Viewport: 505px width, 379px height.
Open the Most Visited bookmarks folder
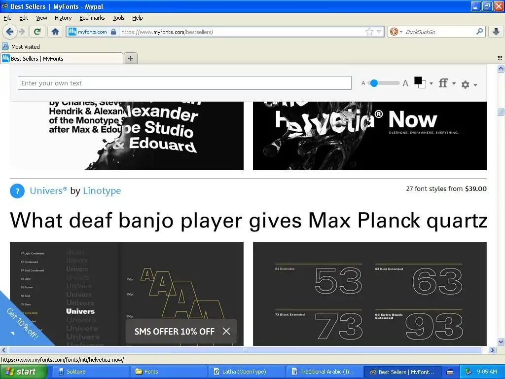[21, 47]
